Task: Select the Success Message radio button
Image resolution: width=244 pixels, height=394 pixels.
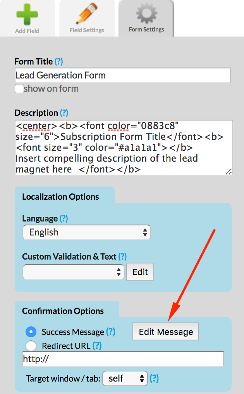Action: (31, 332)
